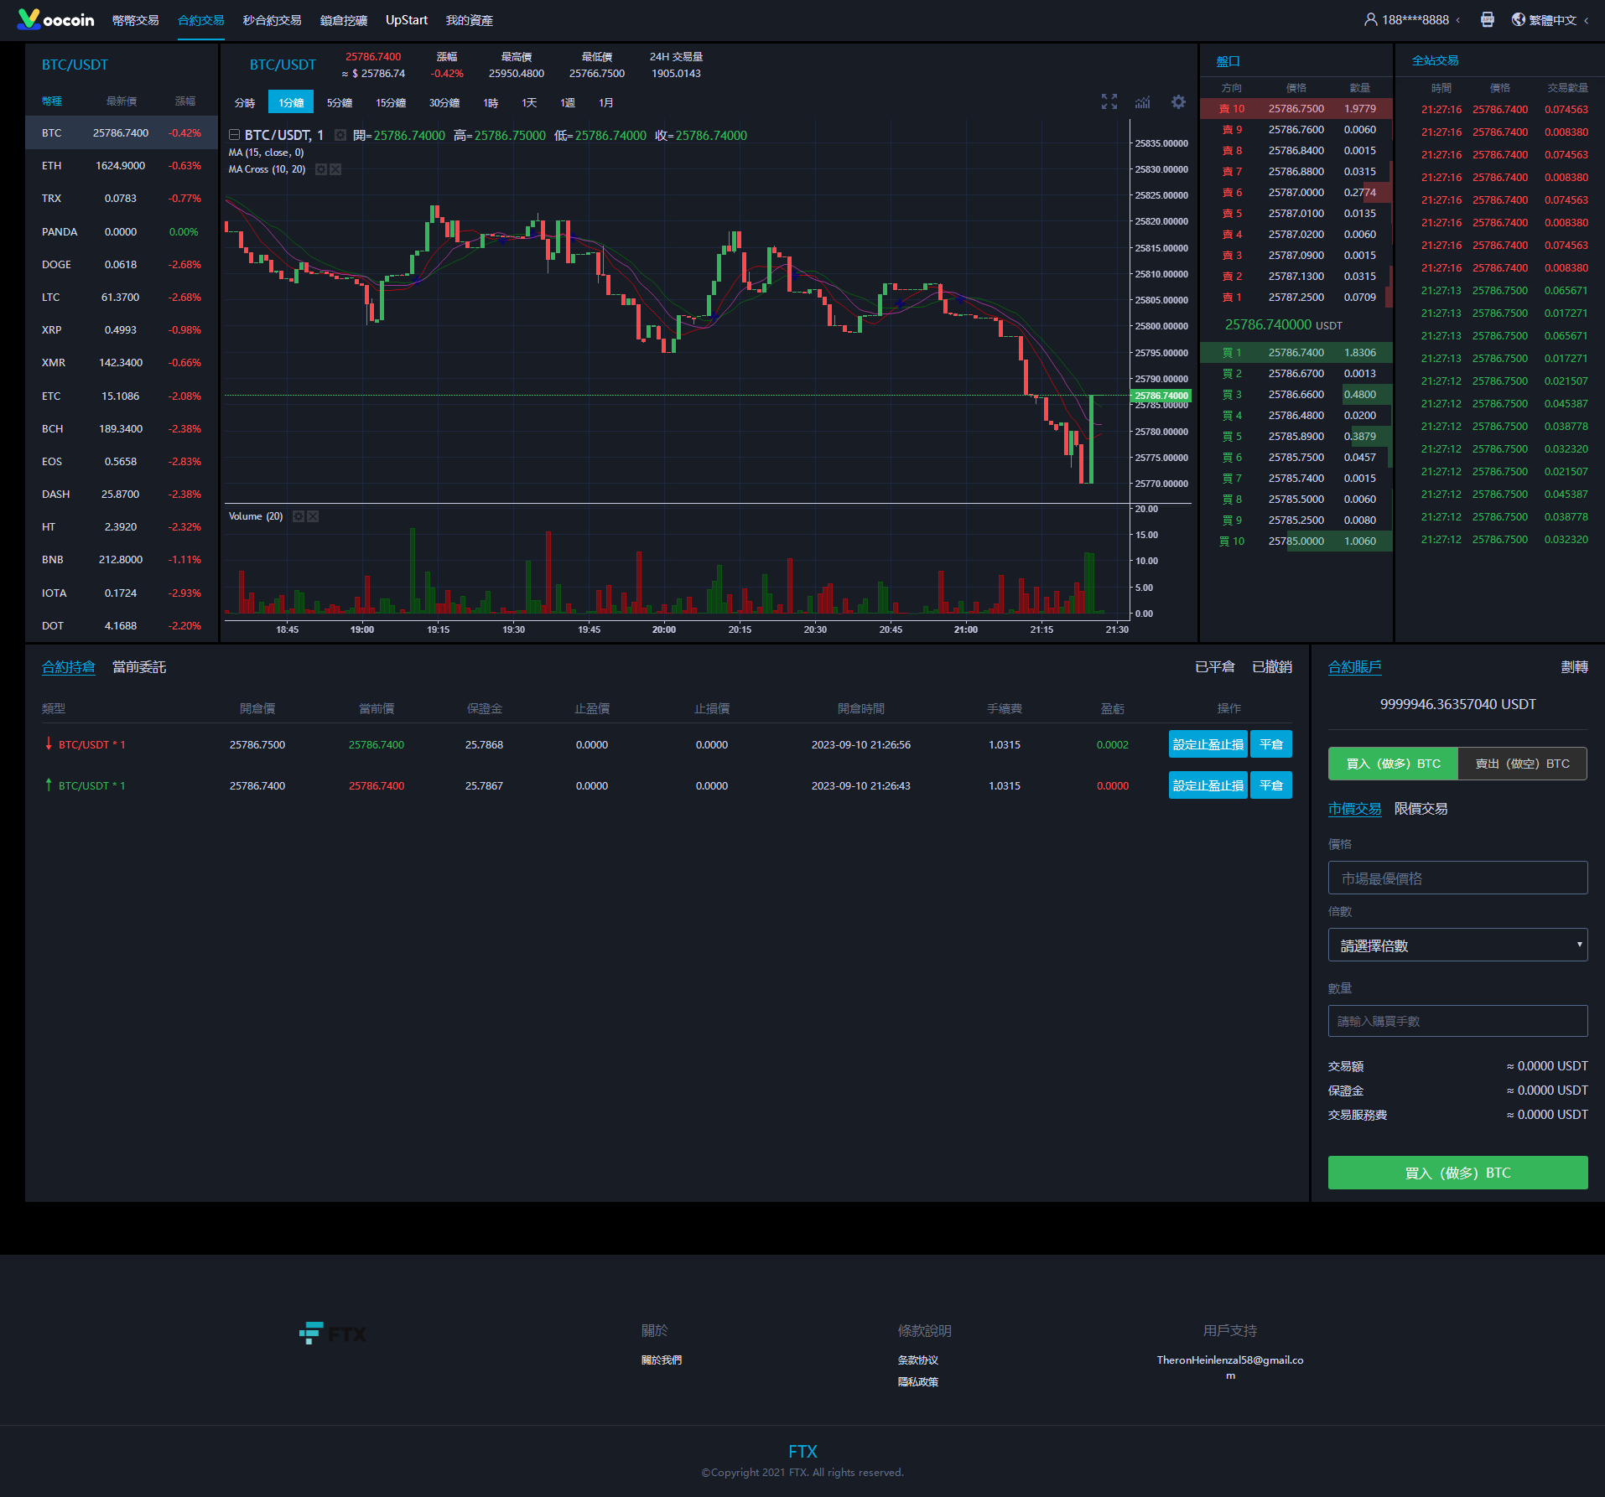The height and width of the screenshot is (1497, 1605).
Task: Open chart settings gear
Action: [1178, 101]
